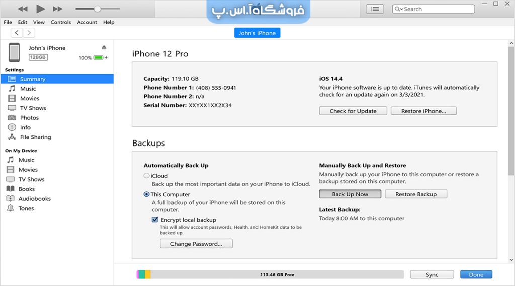
Task: Click the play button
Action: click(40, 9)
